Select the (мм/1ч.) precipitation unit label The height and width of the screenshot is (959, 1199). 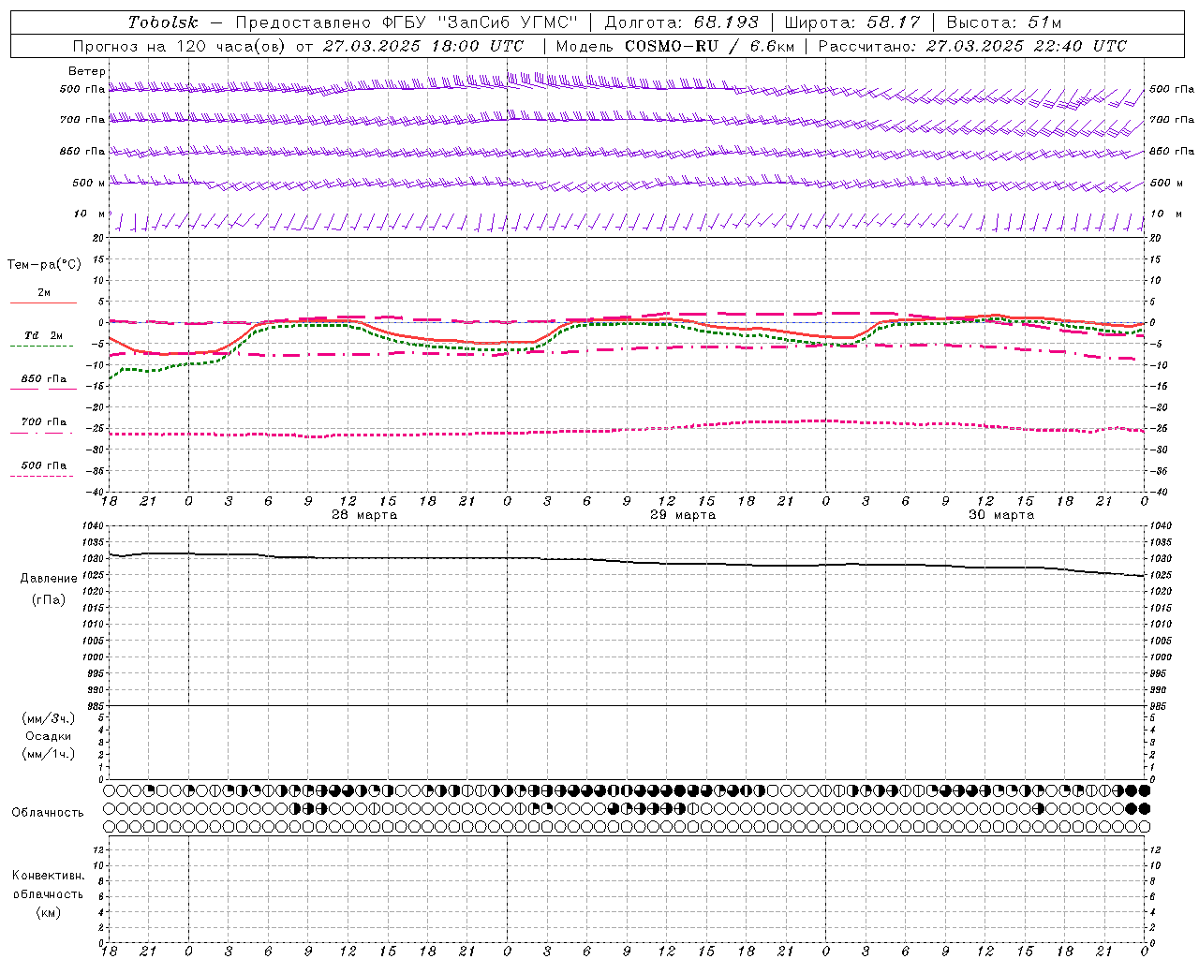click(x=49, y=755)
